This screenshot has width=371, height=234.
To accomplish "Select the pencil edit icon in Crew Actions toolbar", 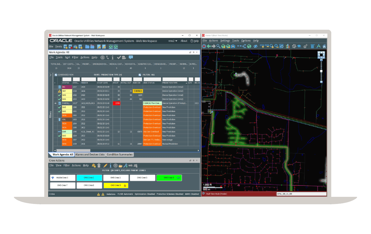I will (x=105, y=165).
